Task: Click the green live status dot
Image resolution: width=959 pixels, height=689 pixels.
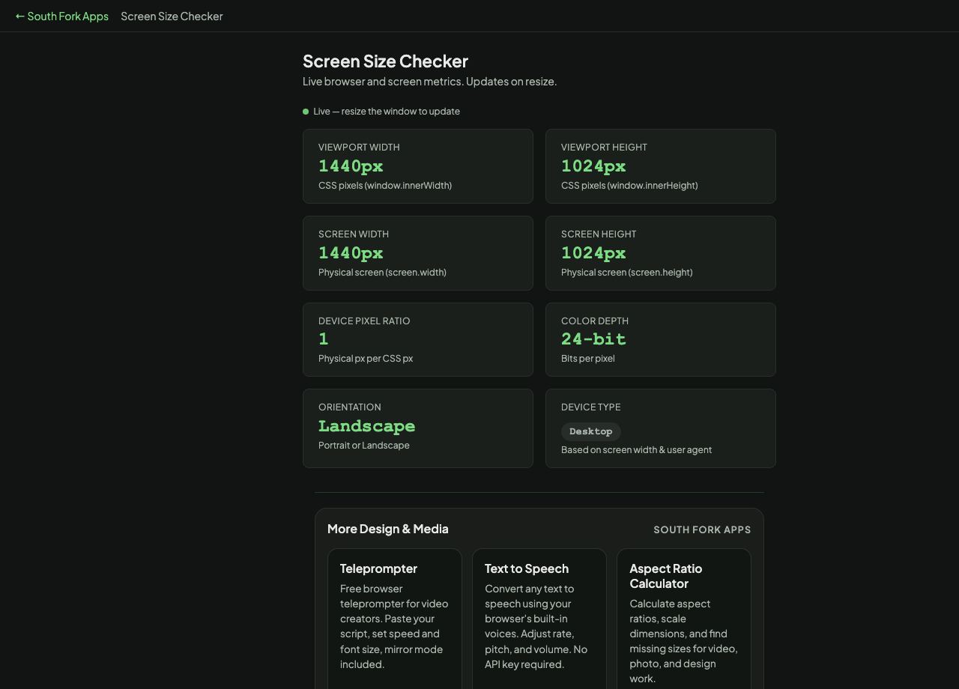Action: tap(306, 112)
